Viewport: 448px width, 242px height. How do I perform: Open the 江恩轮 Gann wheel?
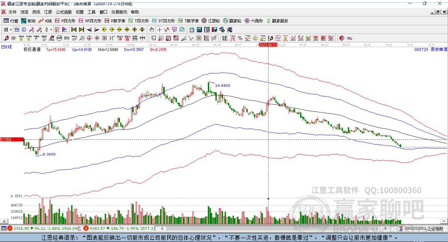[211, 21]
